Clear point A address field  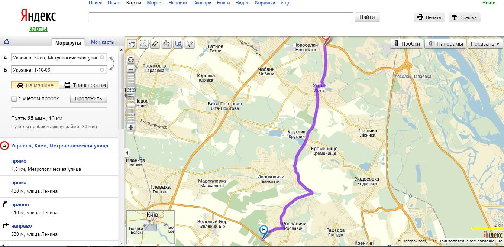(x=102, y=58)
